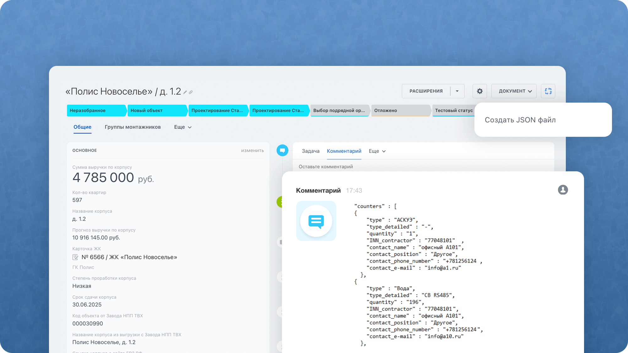
Task: Click the user avatar icon in comment
Action: coord(563,190)
